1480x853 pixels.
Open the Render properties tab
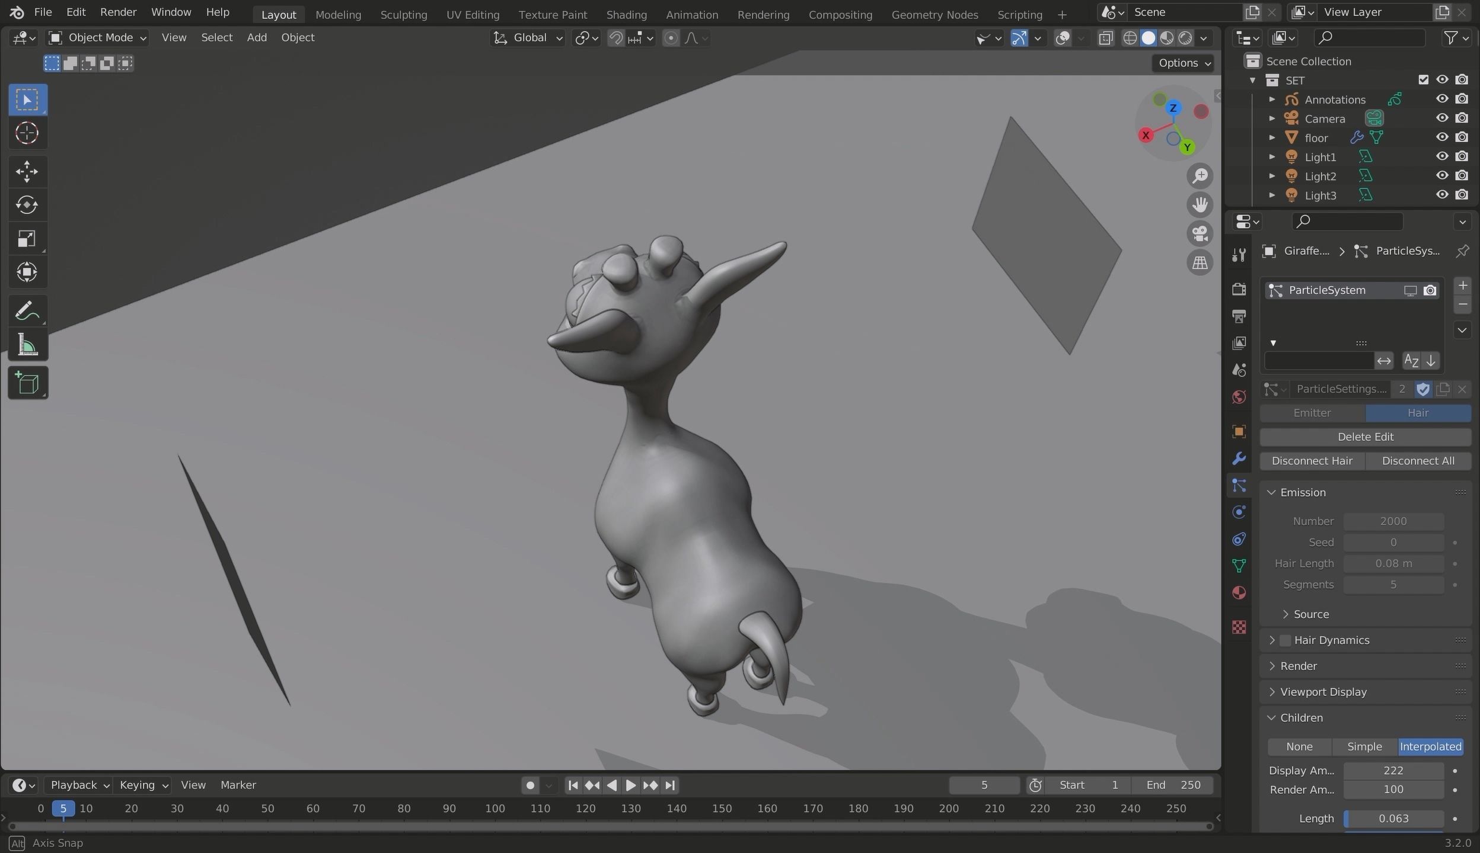tap(1239, 288)
